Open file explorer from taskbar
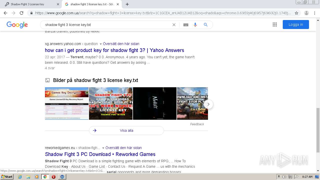This screenshot has height=180, width=320. [28, 177]
